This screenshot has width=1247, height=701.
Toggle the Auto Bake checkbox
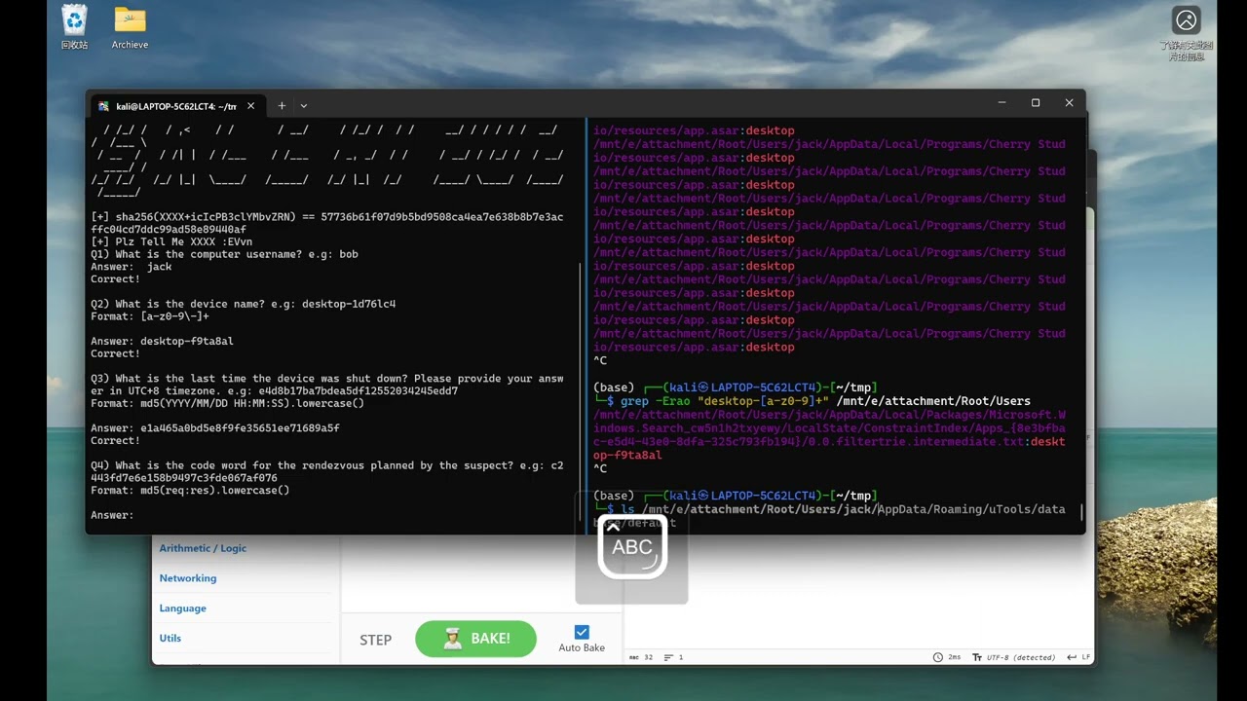582,632
